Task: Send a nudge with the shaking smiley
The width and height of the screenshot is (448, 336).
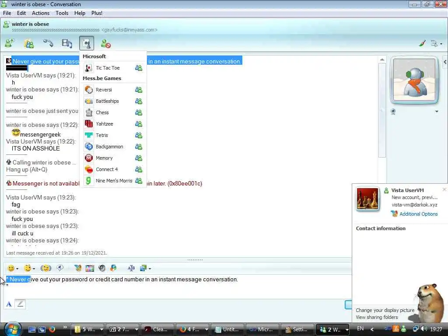Action: pyautogui.click(x=45, y=268)
